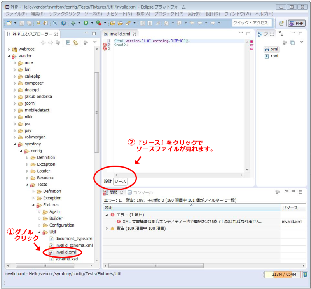Switch to the ソース editor tab
The width and height of the screenshot is (311, 289).
[x=120, y=181]
